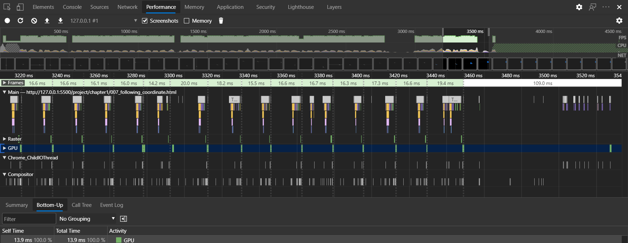Click the record button in Performance toolbar
This screenshot has width=628, height=243.
(7, 21)
